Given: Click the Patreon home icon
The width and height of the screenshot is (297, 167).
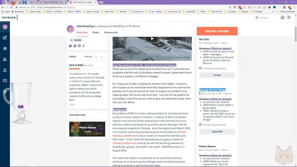Looking at the screenshot, I should [x=283, y=18].
